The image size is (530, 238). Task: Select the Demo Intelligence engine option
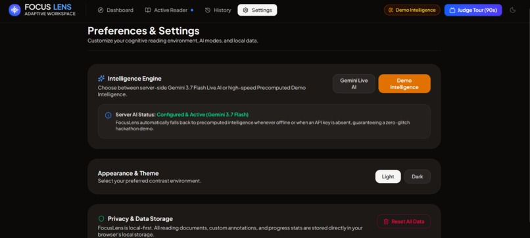click(x=404, y=84)
